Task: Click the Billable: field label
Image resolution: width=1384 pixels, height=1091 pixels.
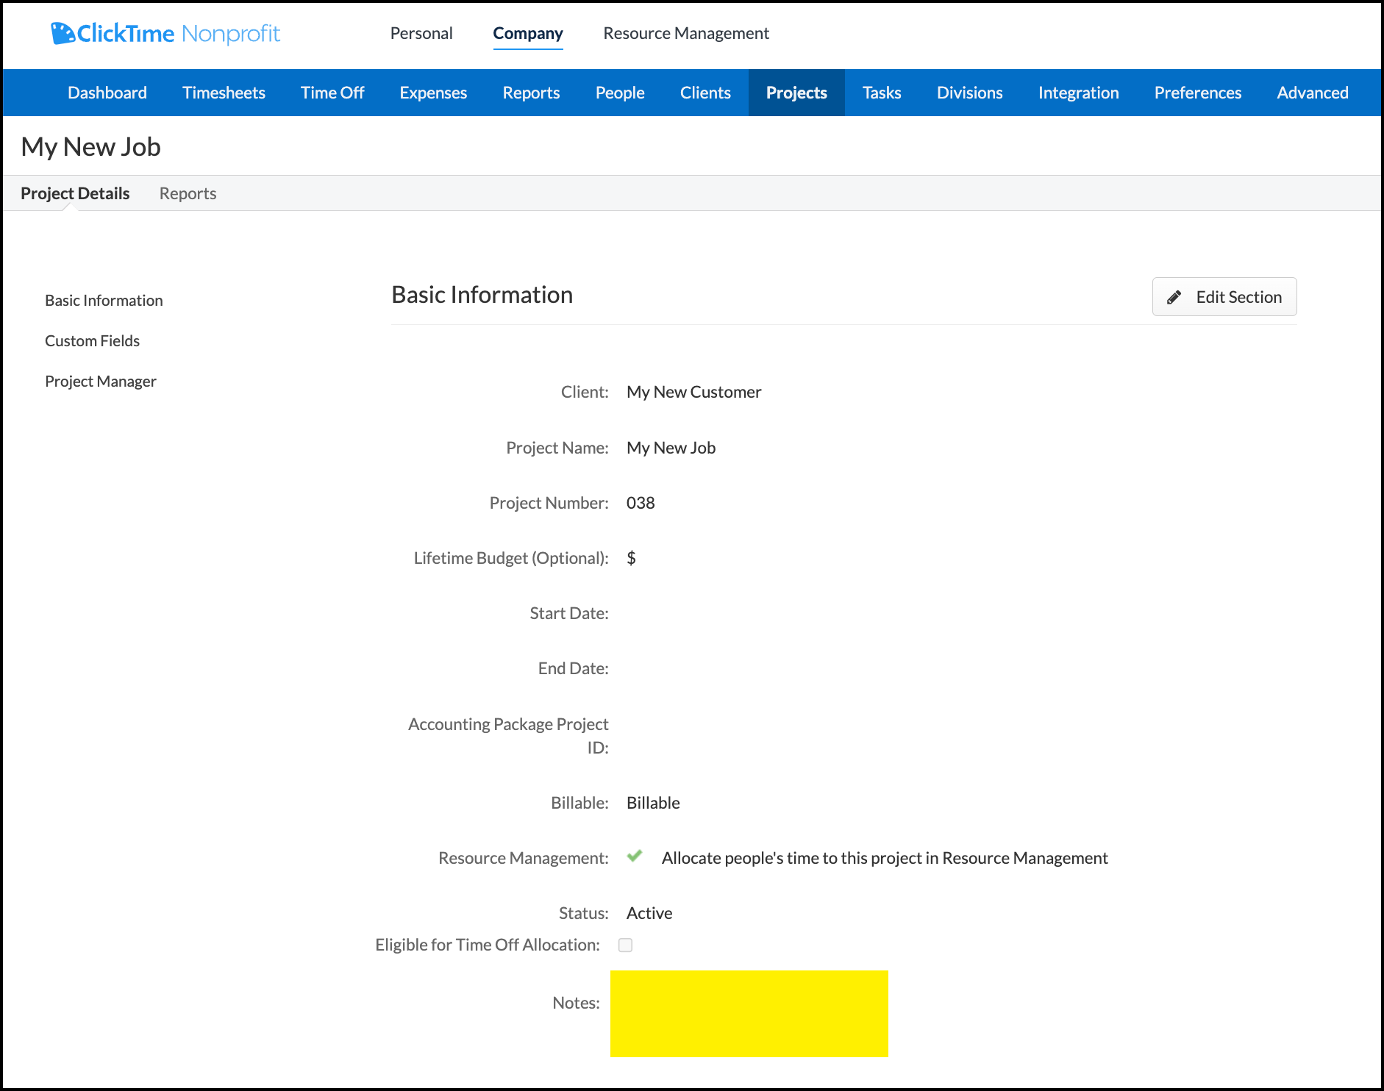Action: click(580, 803)
